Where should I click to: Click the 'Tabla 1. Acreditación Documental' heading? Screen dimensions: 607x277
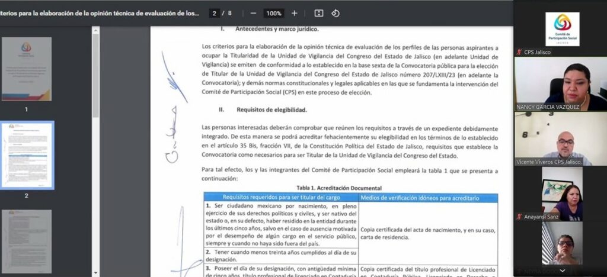pos(338,188)
